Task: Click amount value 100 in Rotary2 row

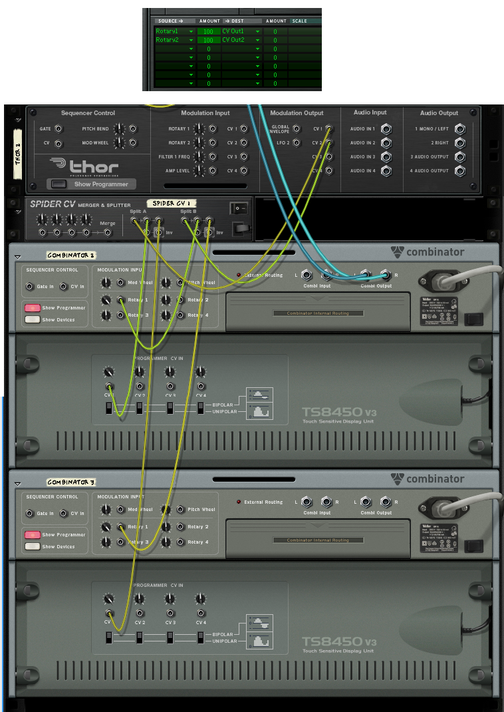Action: click(x=209, y=41)
